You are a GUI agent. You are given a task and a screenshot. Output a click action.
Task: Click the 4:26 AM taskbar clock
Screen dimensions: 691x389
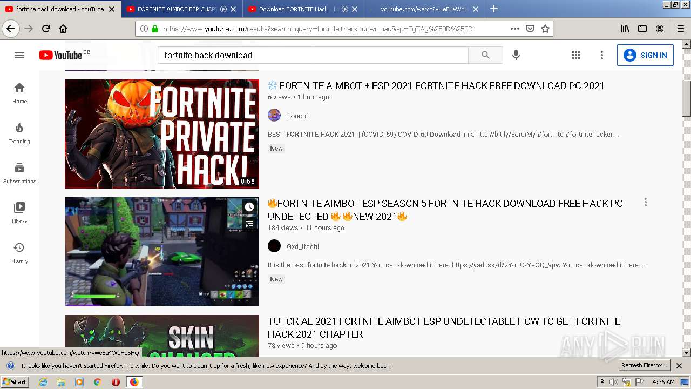tap(663, 382)
